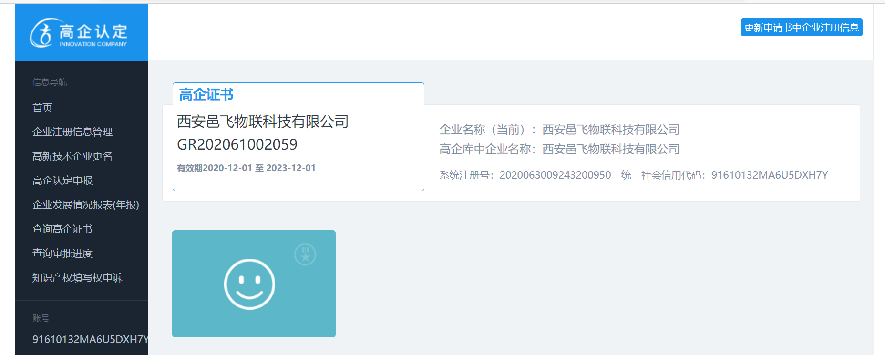Click the 企业名称（当前） line
The image size is (885, 355).
coord(559,130)
